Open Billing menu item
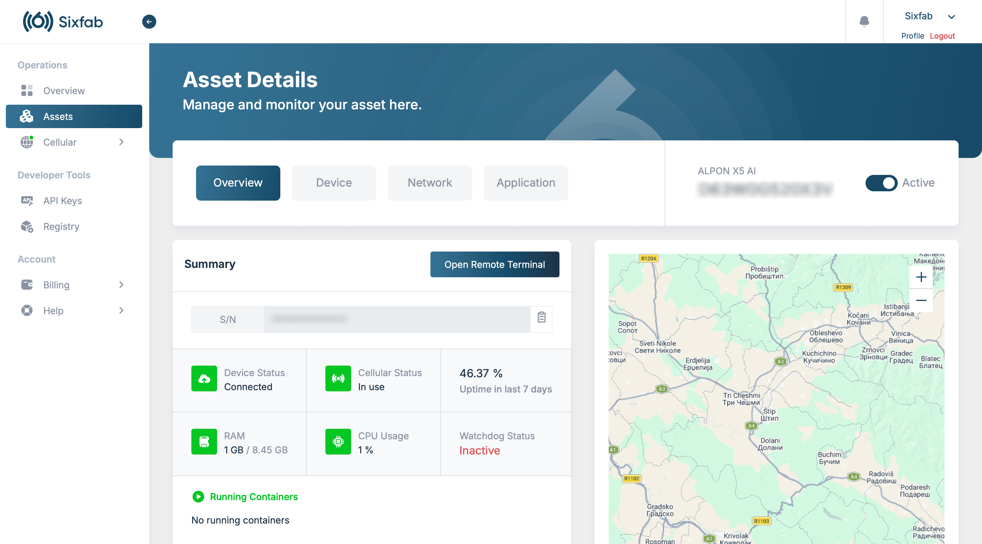 coord(74,285)
